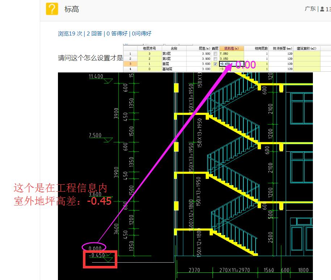Click the 7.050 底标高 cell
Image resolution: width=331 pixels, height=280 pixels.
231,54
